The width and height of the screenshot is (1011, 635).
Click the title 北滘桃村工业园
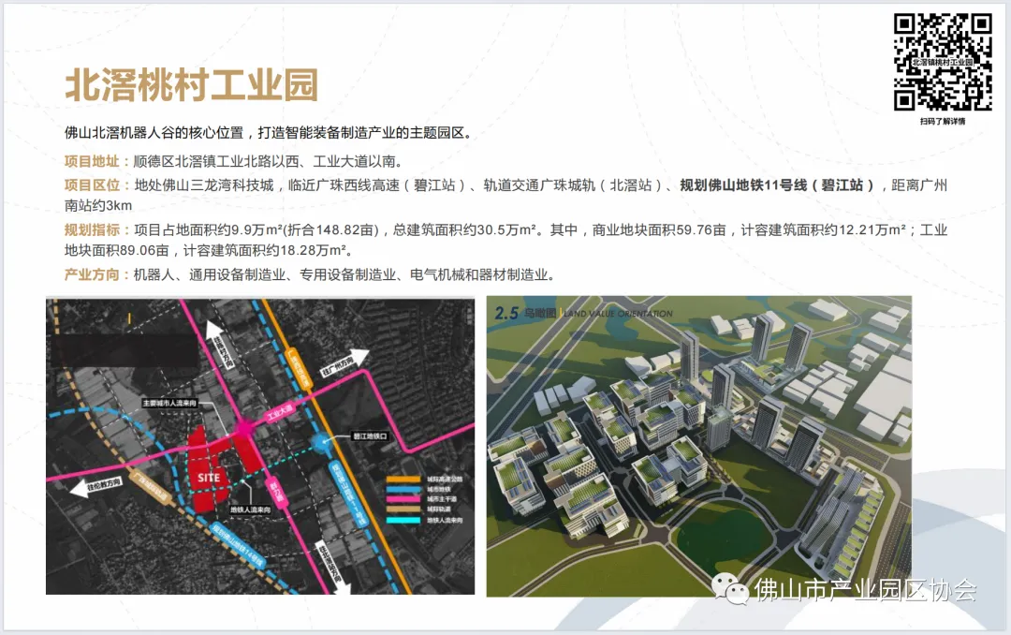click(x=192, y=85)
